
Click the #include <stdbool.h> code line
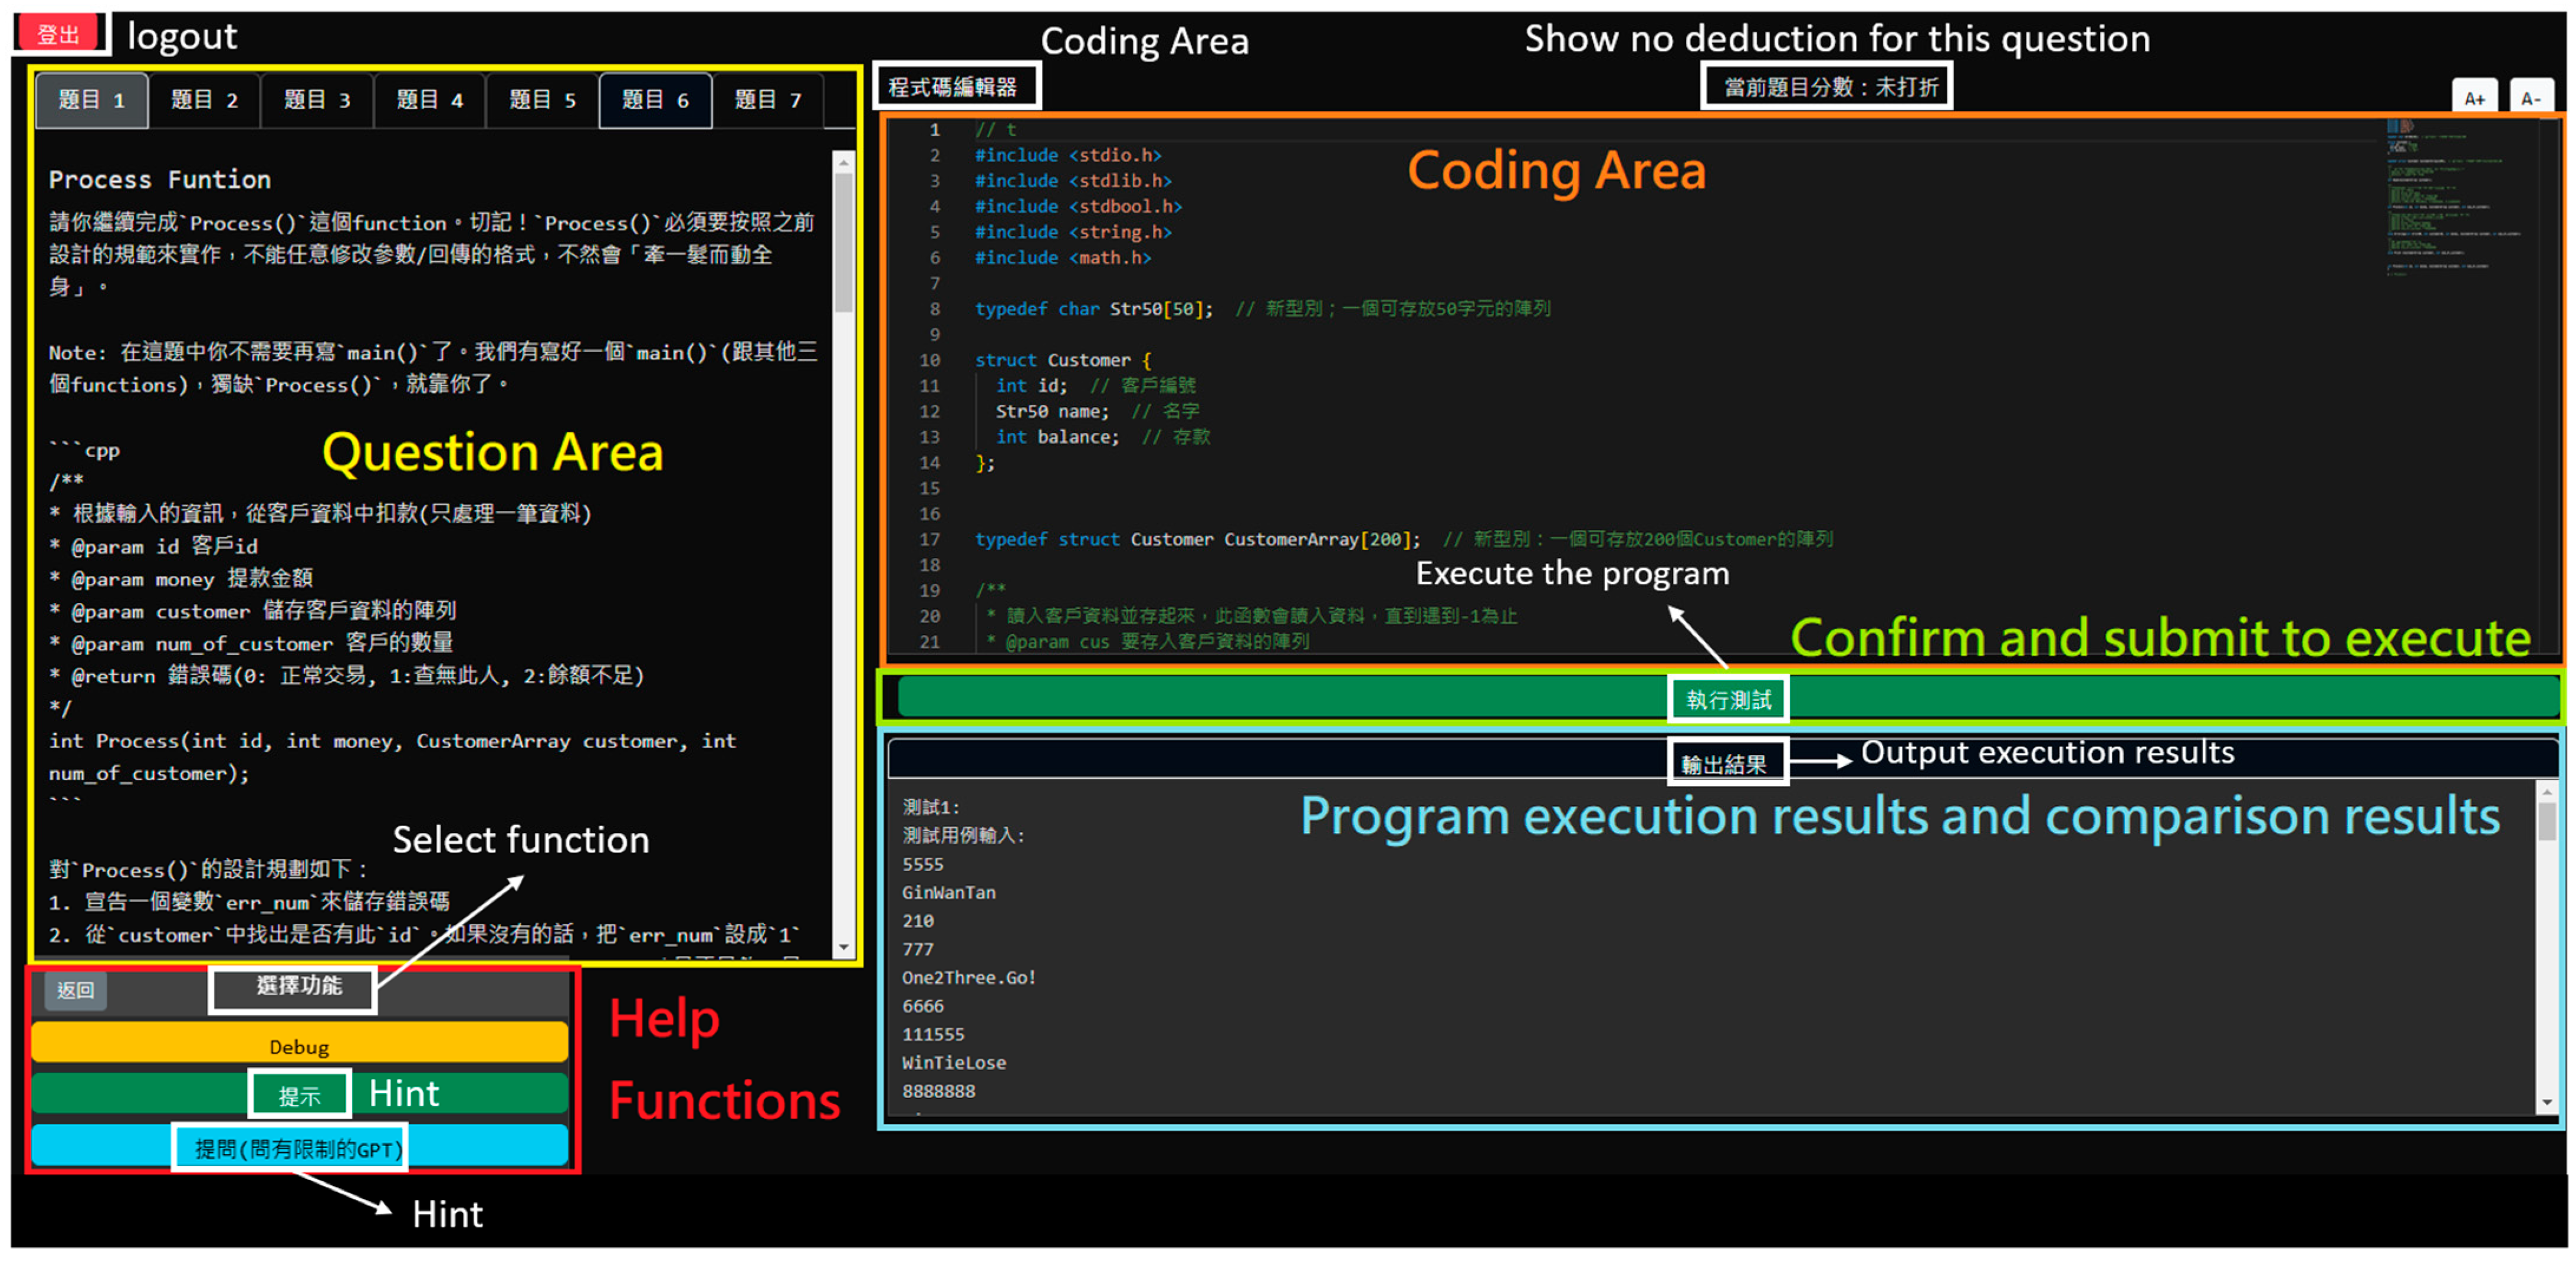(x=1078, y=206)
